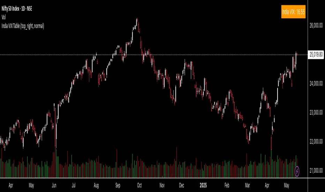The height and width of the screenshot is (192, 325).
Task: Click the 26,000.00 price axis label
Action: pos(316,25)
